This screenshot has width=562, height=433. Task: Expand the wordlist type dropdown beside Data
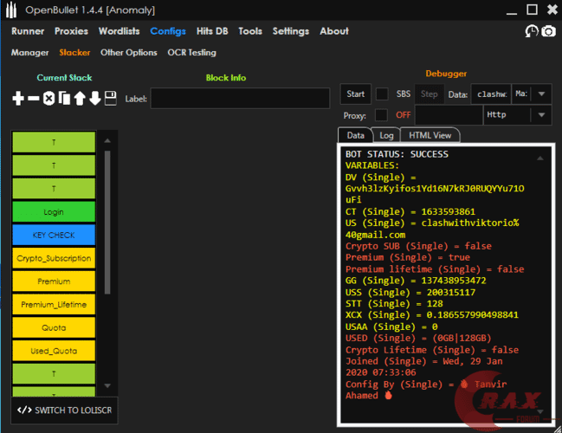click(x=540, y=94)
